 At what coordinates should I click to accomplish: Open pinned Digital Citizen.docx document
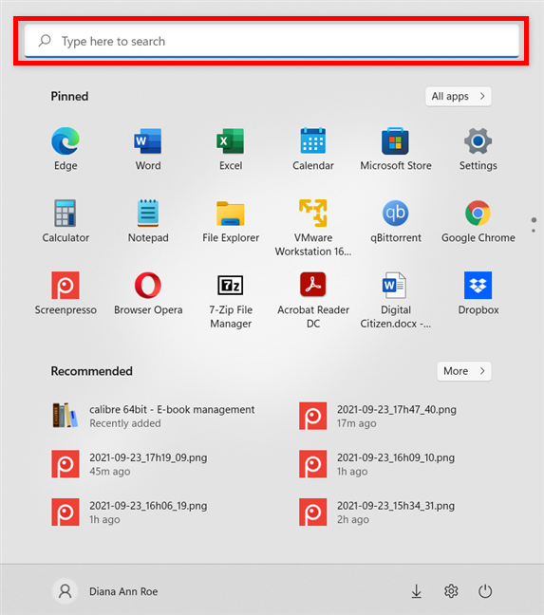(395, 300)
